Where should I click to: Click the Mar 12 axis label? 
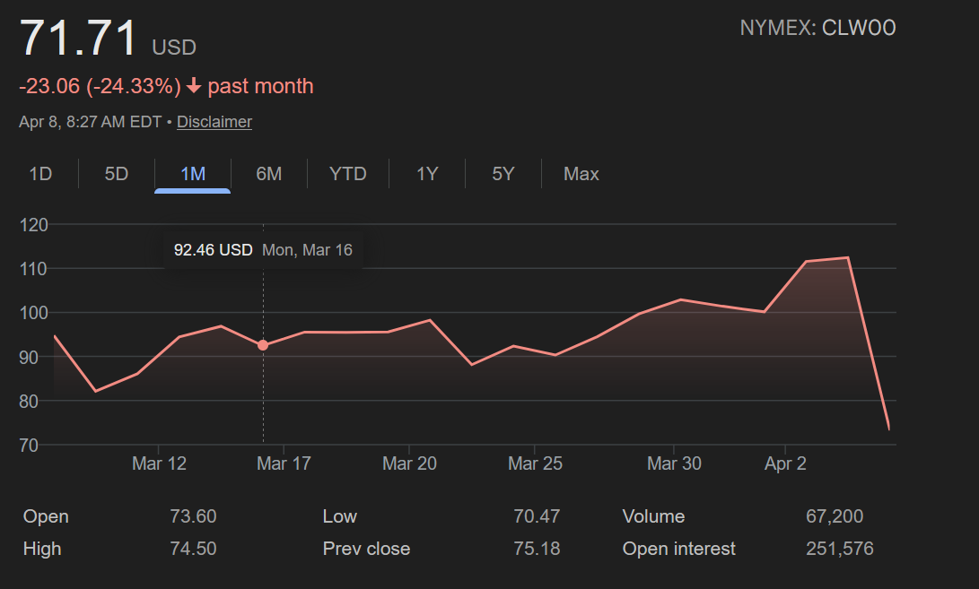click(159, 463)
